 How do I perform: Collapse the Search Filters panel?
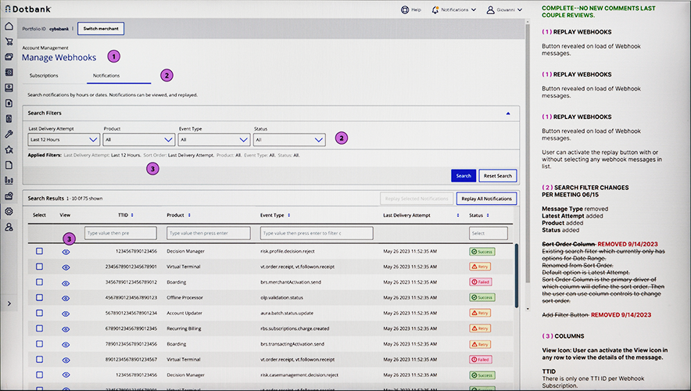point(508,113)
